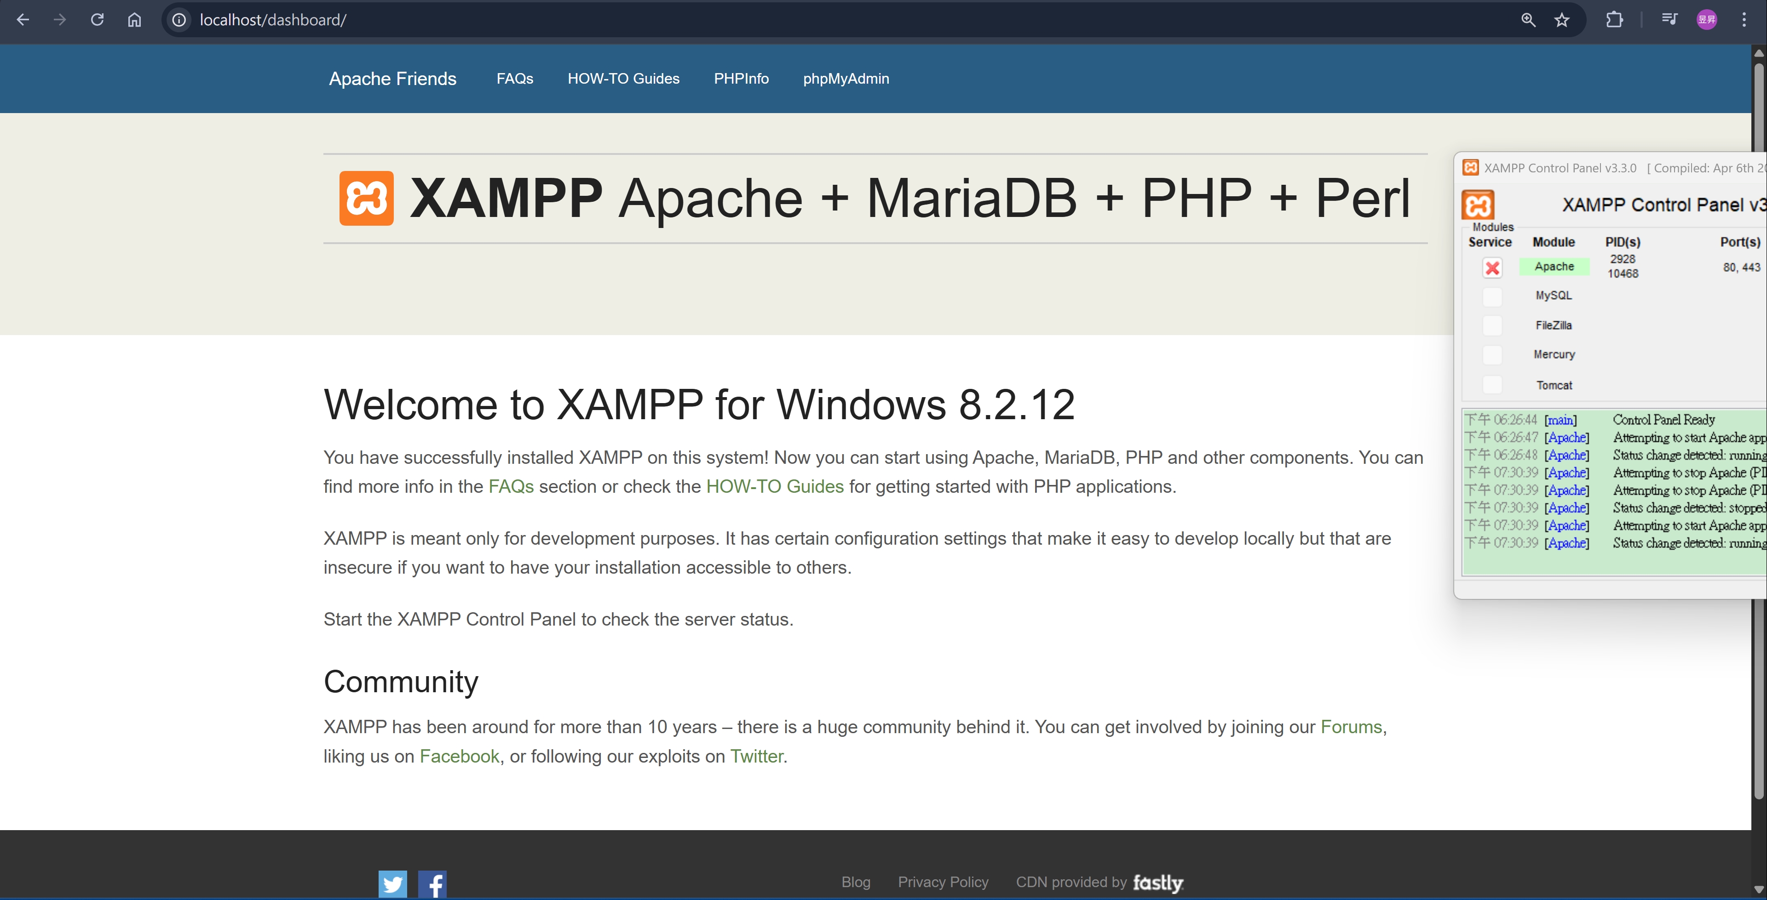Click the XAMPP Control Panel large orange logo
This screenshot has width=1767, height=900.
[1478, 205]
